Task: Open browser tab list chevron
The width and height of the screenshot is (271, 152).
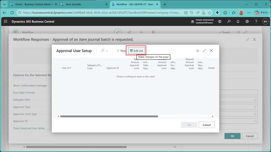Action: [4, 4]
